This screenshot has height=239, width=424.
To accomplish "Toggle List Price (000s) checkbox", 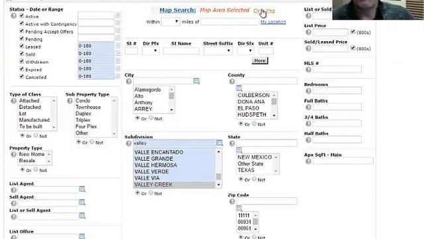I will tap(352, 31).
